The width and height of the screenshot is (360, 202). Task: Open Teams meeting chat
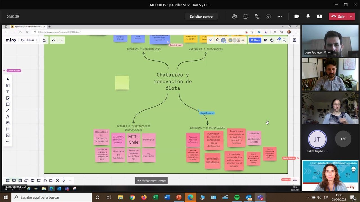coord(246,17)
